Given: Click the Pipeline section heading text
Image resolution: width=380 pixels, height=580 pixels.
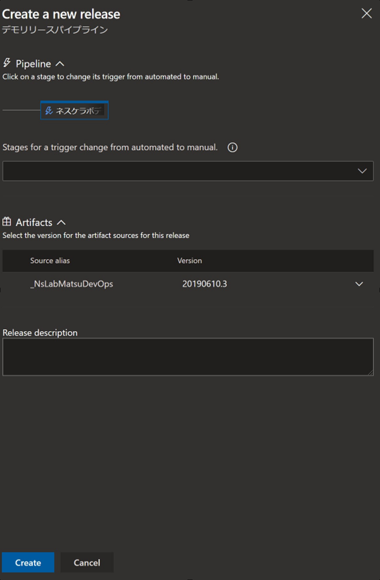Looking at the screenshot, I should (x=34, y=63).
